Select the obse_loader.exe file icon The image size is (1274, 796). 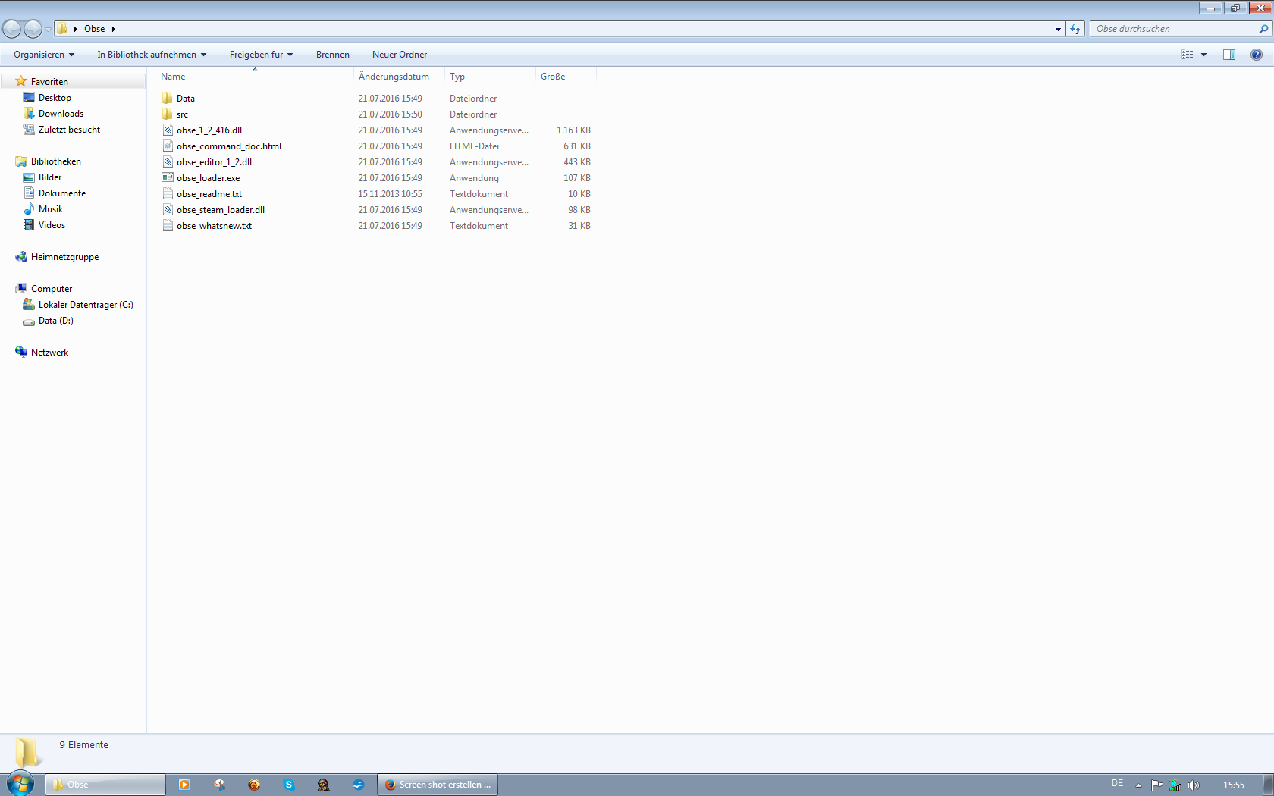pos(168,178)
